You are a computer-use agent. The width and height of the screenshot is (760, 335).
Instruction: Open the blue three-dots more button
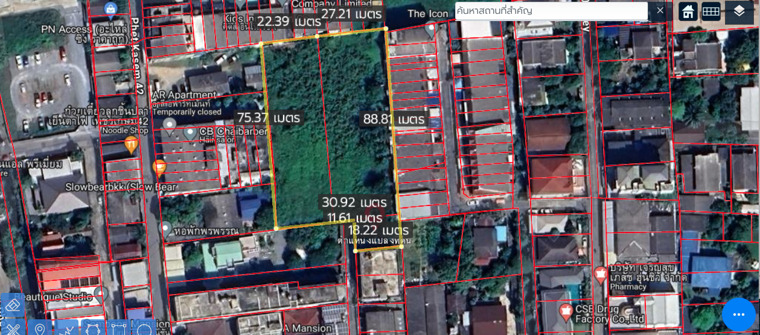(738, 315)
